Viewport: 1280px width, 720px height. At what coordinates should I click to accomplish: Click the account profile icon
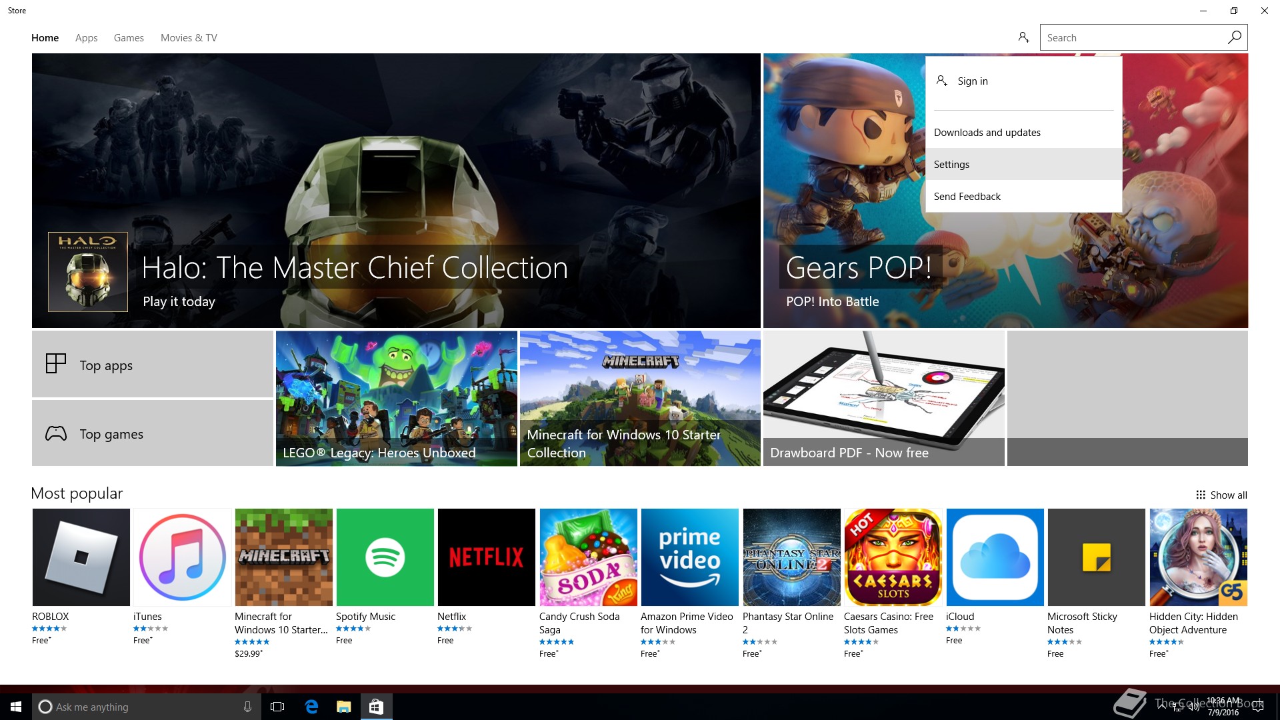pyautogui.click(x=1023, y=37)
